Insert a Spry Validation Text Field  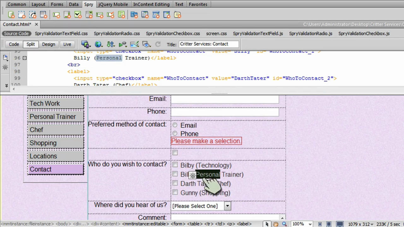(x=56, y=15)
